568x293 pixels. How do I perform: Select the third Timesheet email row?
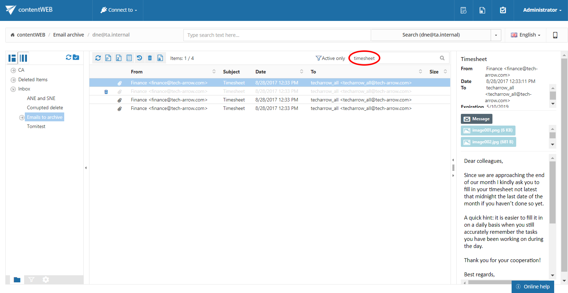click(x=270, y=100)
